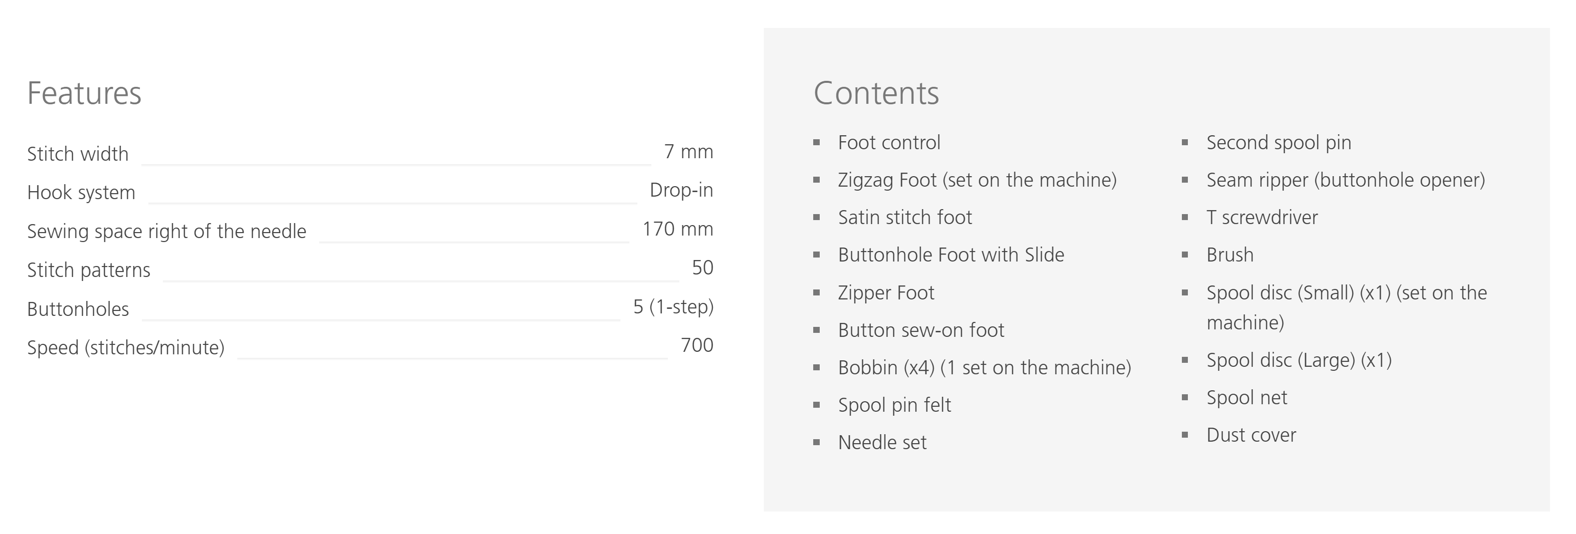Click Sewing space right of the needle
Image resolution: width=1576 pixels, height=534 pixels.
click(x=166, y=232)
